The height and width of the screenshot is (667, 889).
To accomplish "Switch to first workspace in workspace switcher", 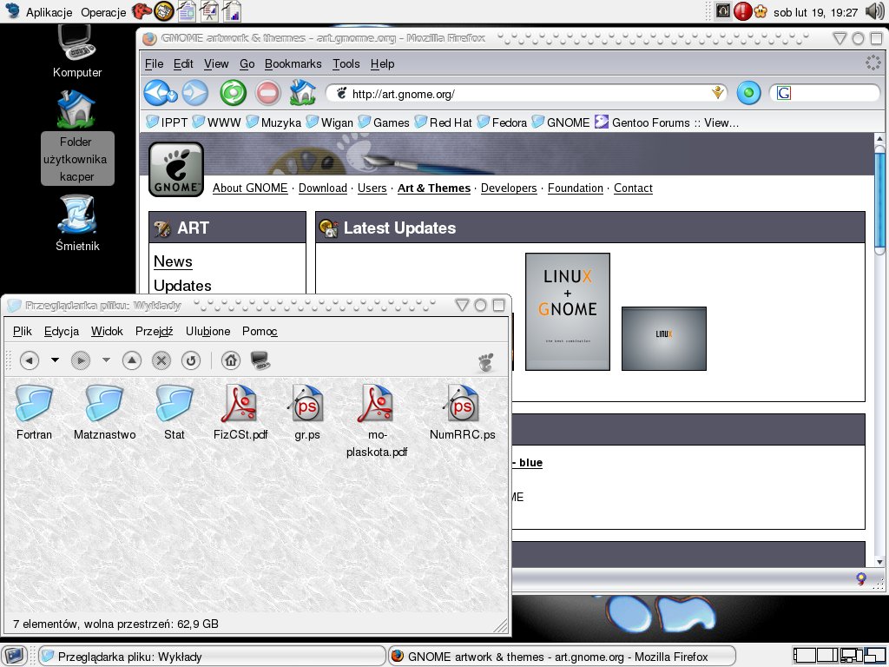I will (x=804, y=657).
